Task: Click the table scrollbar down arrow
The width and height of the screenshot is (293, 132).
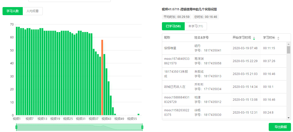Action: tap(288, 118)
